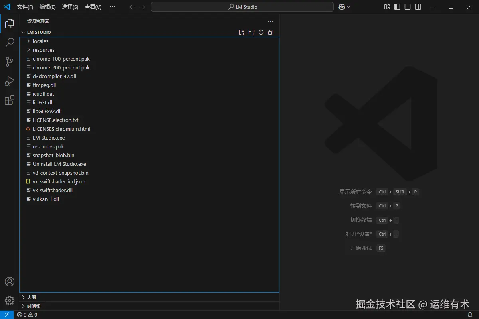479x319 pixels.
Task: Toggle the secondary sidebar layout control
Action: [x=418, y=7]
